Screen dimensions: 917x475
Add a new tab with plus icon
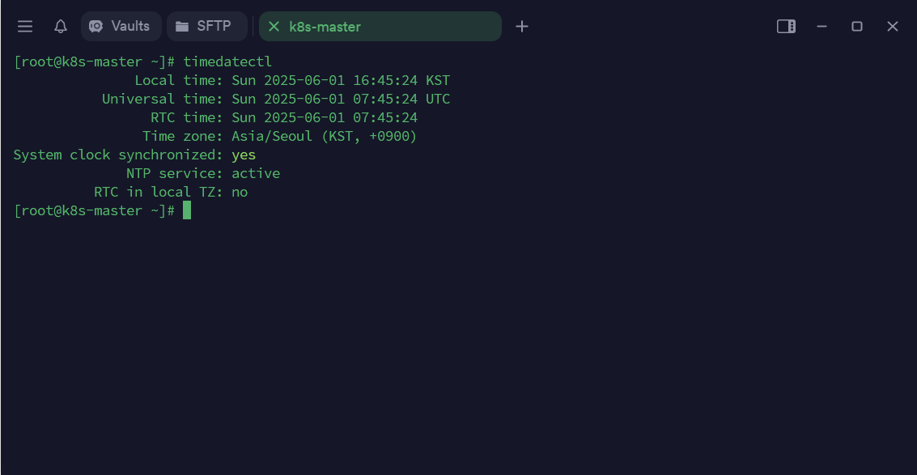522,27
